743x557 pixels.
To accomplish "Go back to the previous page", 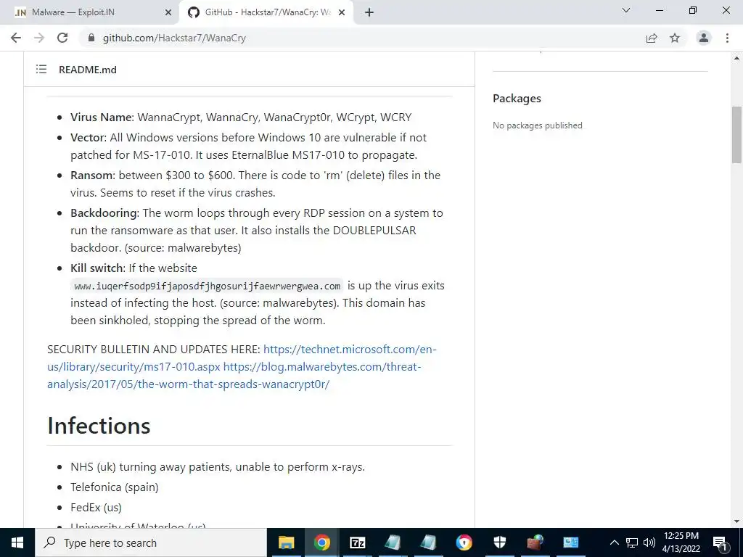I will point(16,38).
